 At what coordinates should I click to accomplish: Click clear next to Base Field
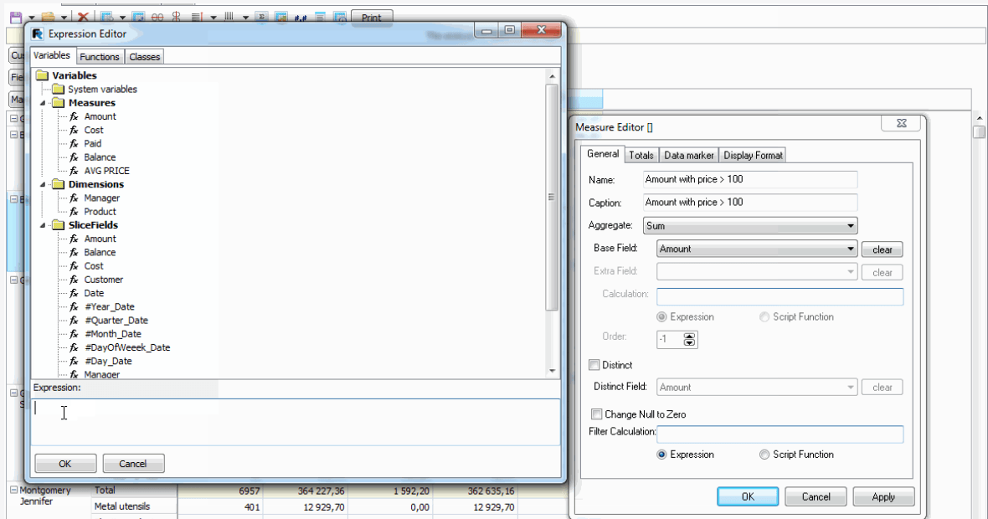click(882, 249)
